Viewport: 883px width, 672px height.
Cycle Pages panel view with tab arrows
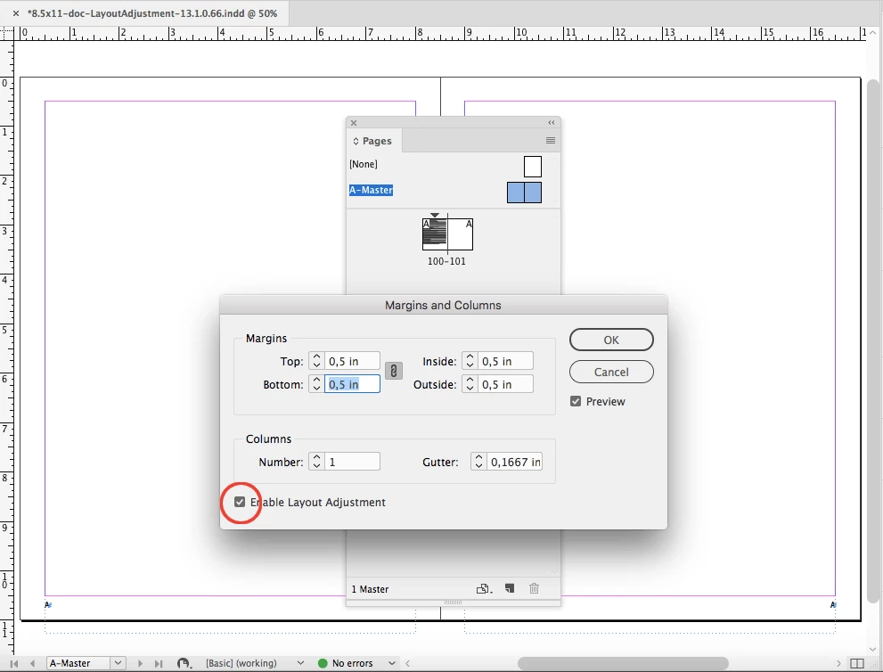[x=356, y=141]
